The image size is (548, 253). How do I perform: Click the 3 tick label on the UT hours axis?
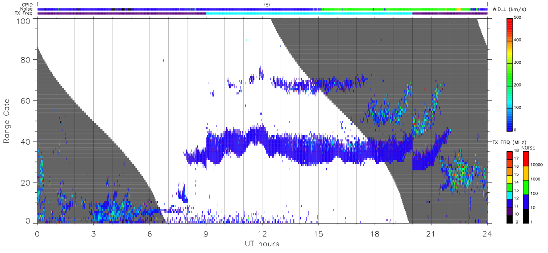click(x=93, y=233)
